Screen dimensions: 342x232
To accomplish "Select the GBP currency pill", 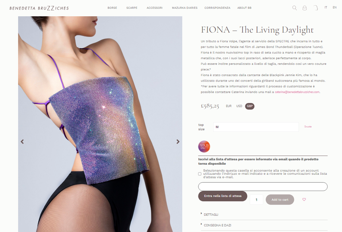I will point(250,106).
